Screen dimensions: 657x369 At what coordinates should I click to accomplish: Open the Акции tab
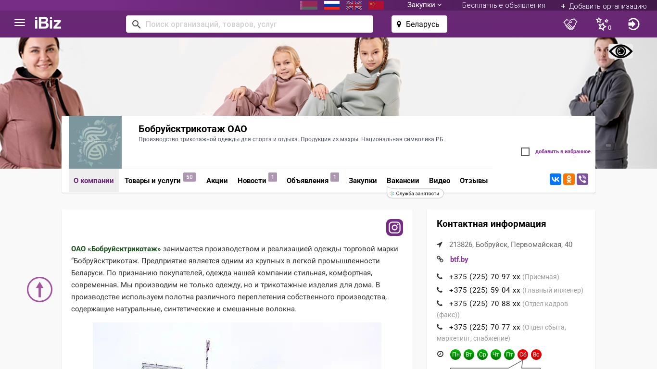217,181
